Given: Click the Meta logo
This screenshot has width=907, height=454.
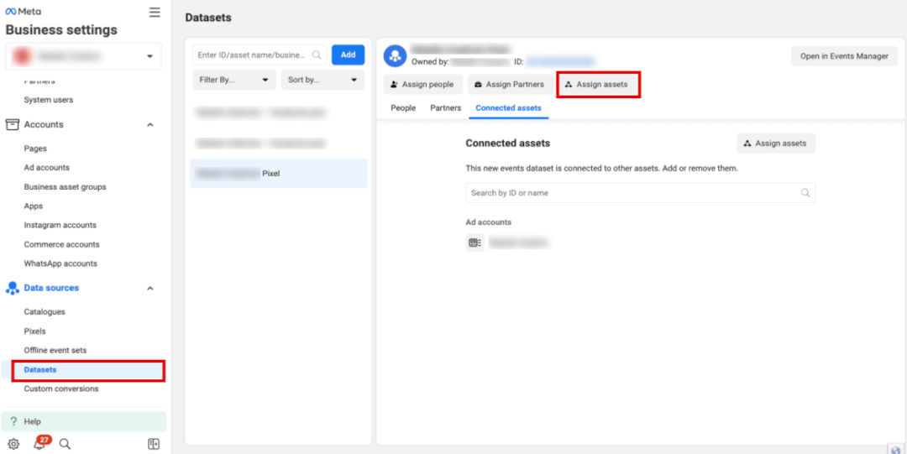Looking at the screenshot, I should point(24,12).
